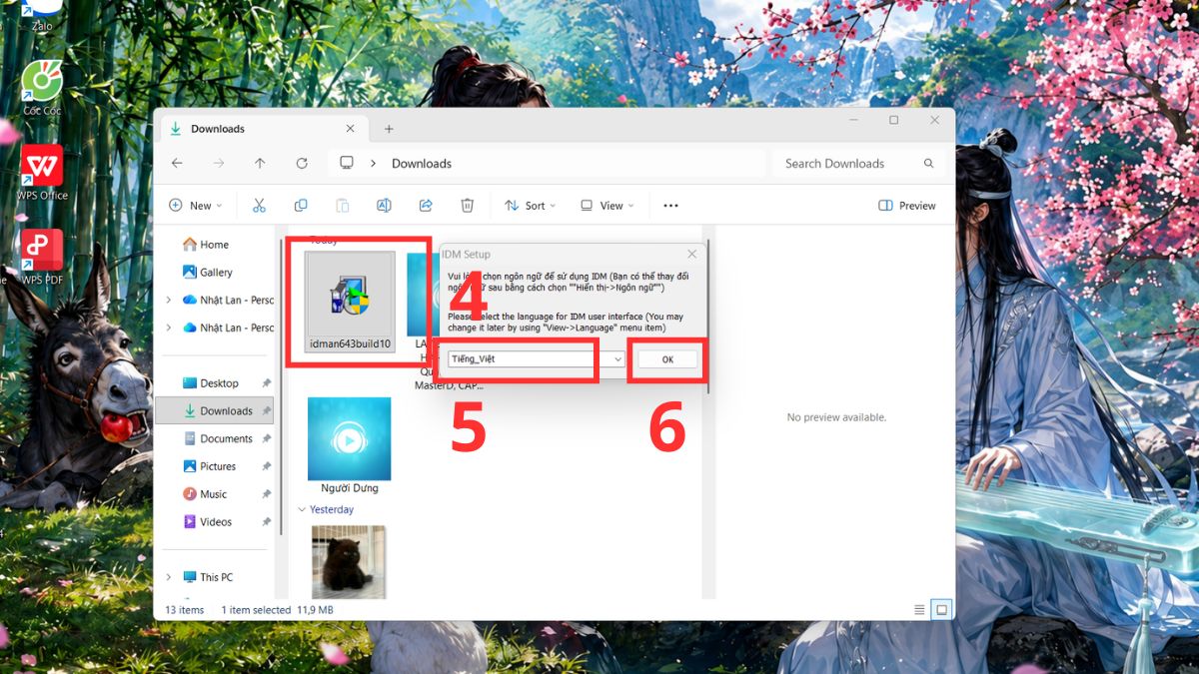The image size is (1199, 674).
Task: Launch the WPS Office desktop shortcut
Action: point(42,172)
